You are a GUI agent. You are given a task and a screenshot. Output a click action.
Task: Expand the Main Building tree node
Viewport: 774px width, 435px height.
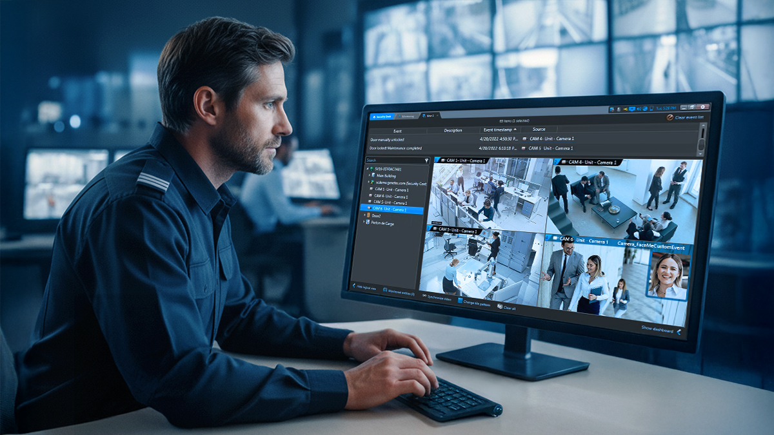coord(370,175)
